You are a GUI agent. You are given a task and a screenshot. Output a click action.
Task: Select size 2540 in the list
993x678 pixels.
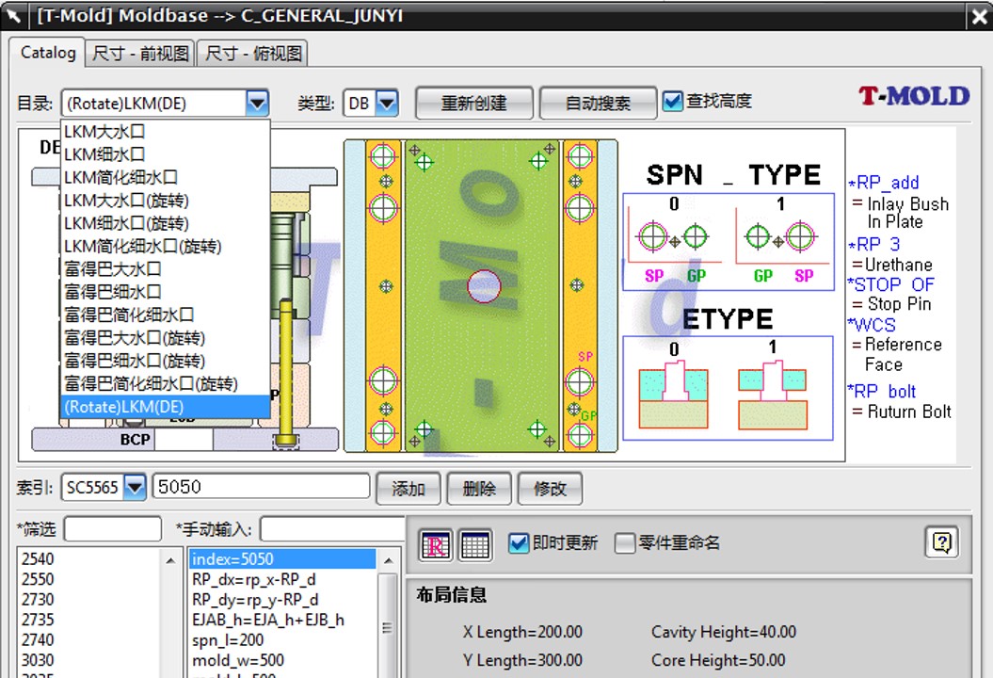(90, 558)
